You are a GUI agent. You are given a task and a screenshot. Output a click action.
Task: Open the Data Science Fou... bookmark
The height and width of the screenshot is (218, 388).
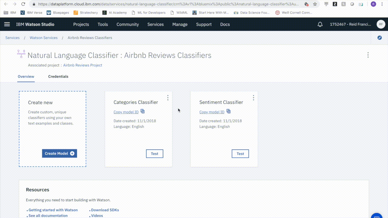(252, 13)
